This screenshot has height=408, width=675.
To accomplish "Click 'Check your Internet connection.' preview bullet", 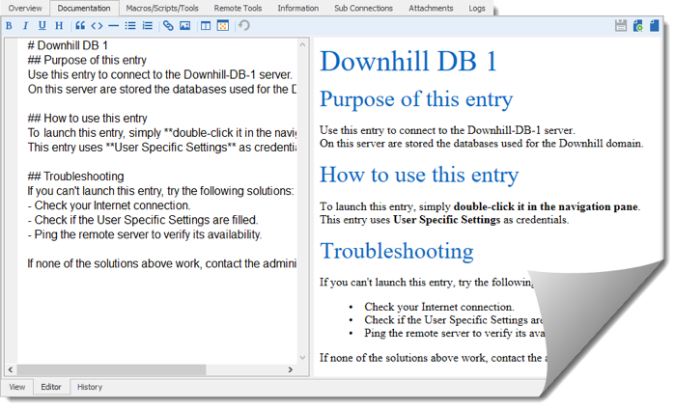I will coord(439,307).
